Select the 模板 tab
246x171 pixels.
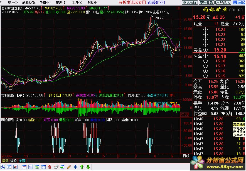[x=13, y=161]
